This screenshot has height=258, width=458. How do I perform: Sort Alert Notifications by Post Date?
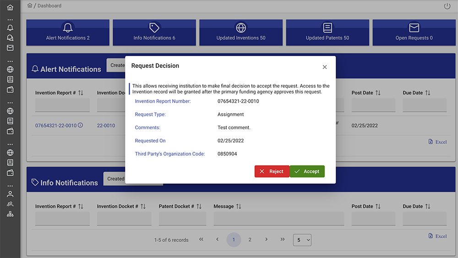(378, 93)
